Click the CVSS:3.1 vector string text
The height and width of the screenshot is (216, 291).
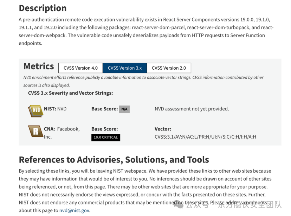(x=206, y=137)
